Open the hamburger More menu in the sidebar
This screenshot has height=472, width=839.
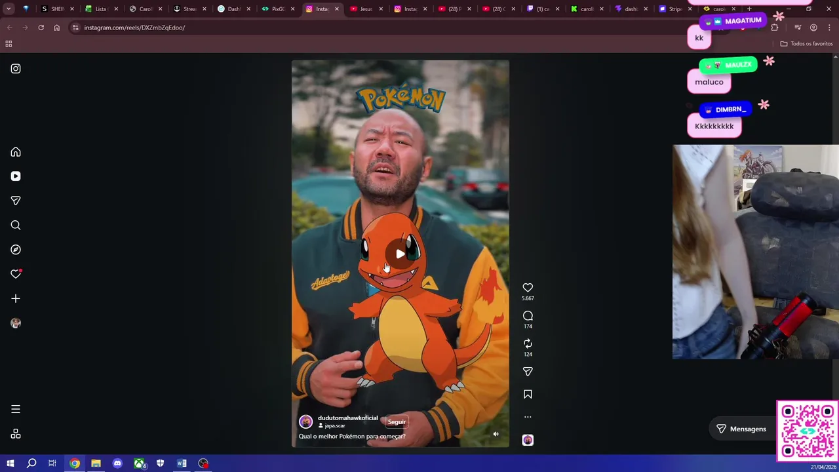(x=16, y=409)
